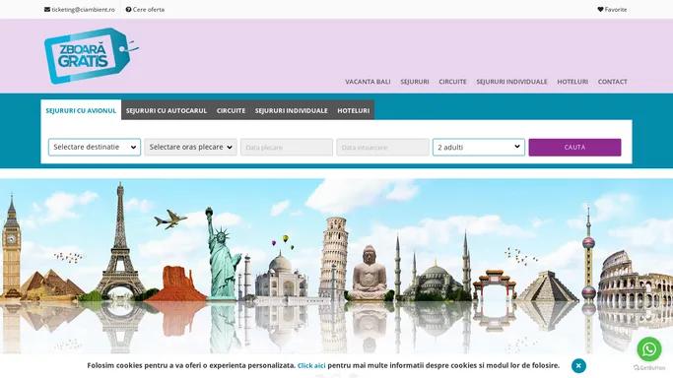Expand the Selectare oras plecare dropdown

click(190, 147)
